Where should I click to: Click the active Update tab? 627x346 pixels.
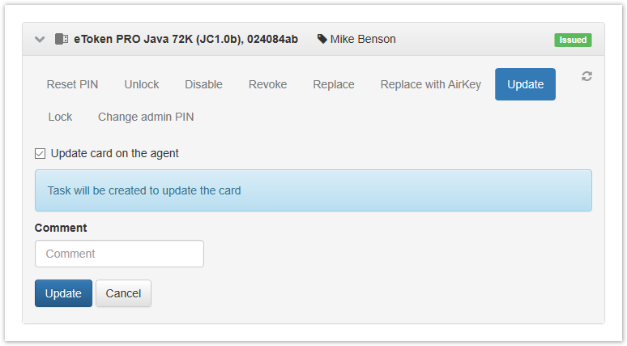tap(525, 84)
